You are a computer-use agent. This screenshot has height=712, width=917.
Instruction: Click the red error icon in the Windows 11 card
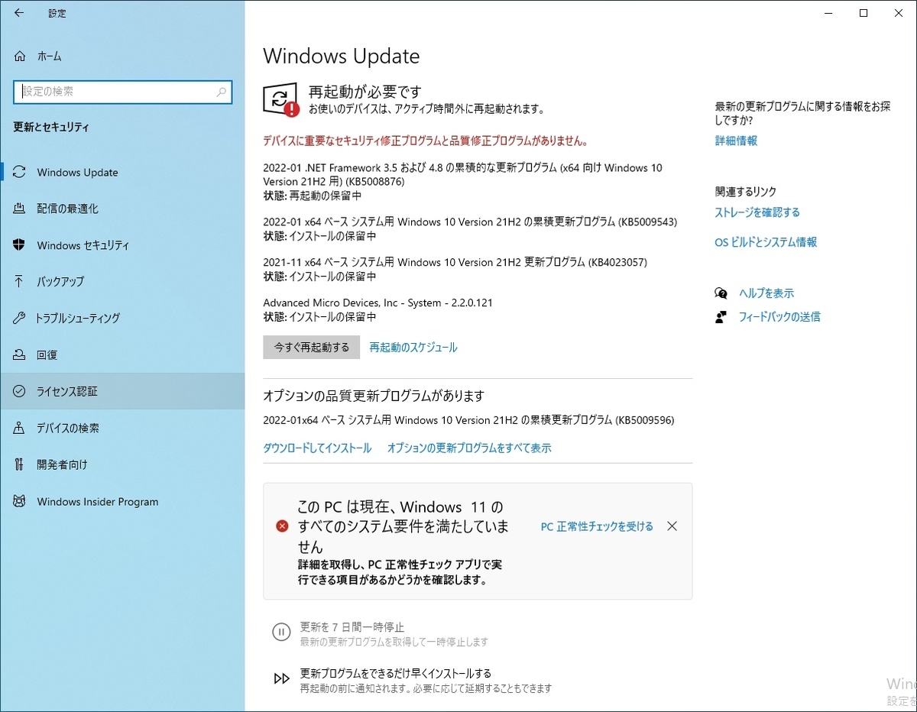click(282, 526)
